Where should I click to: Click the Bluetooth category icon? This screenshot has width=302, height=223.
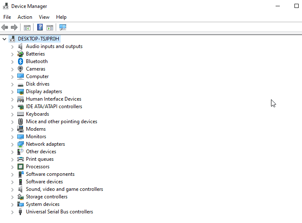(x=21, y=61)
